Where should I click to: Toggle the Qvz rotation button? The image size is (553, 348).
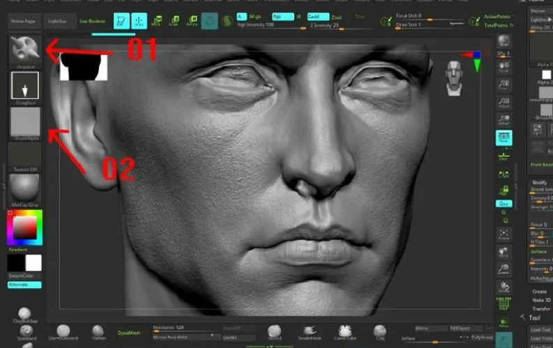coord(503,204)
